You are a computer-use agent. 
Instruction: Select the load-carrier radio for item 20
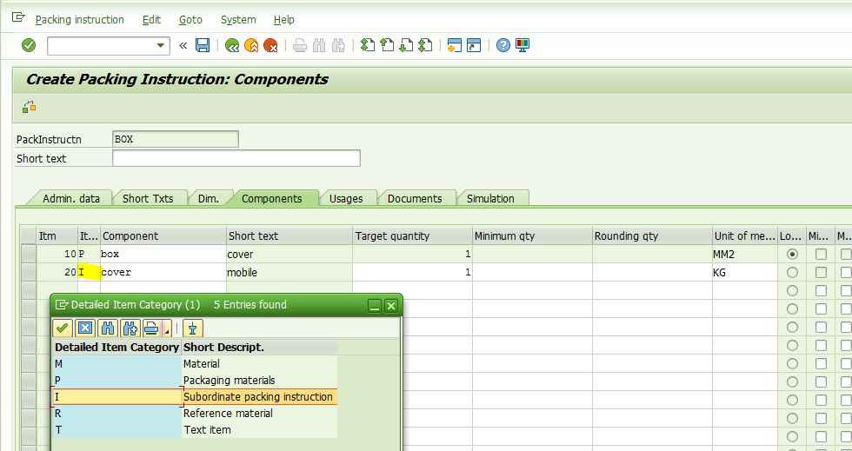792,272
